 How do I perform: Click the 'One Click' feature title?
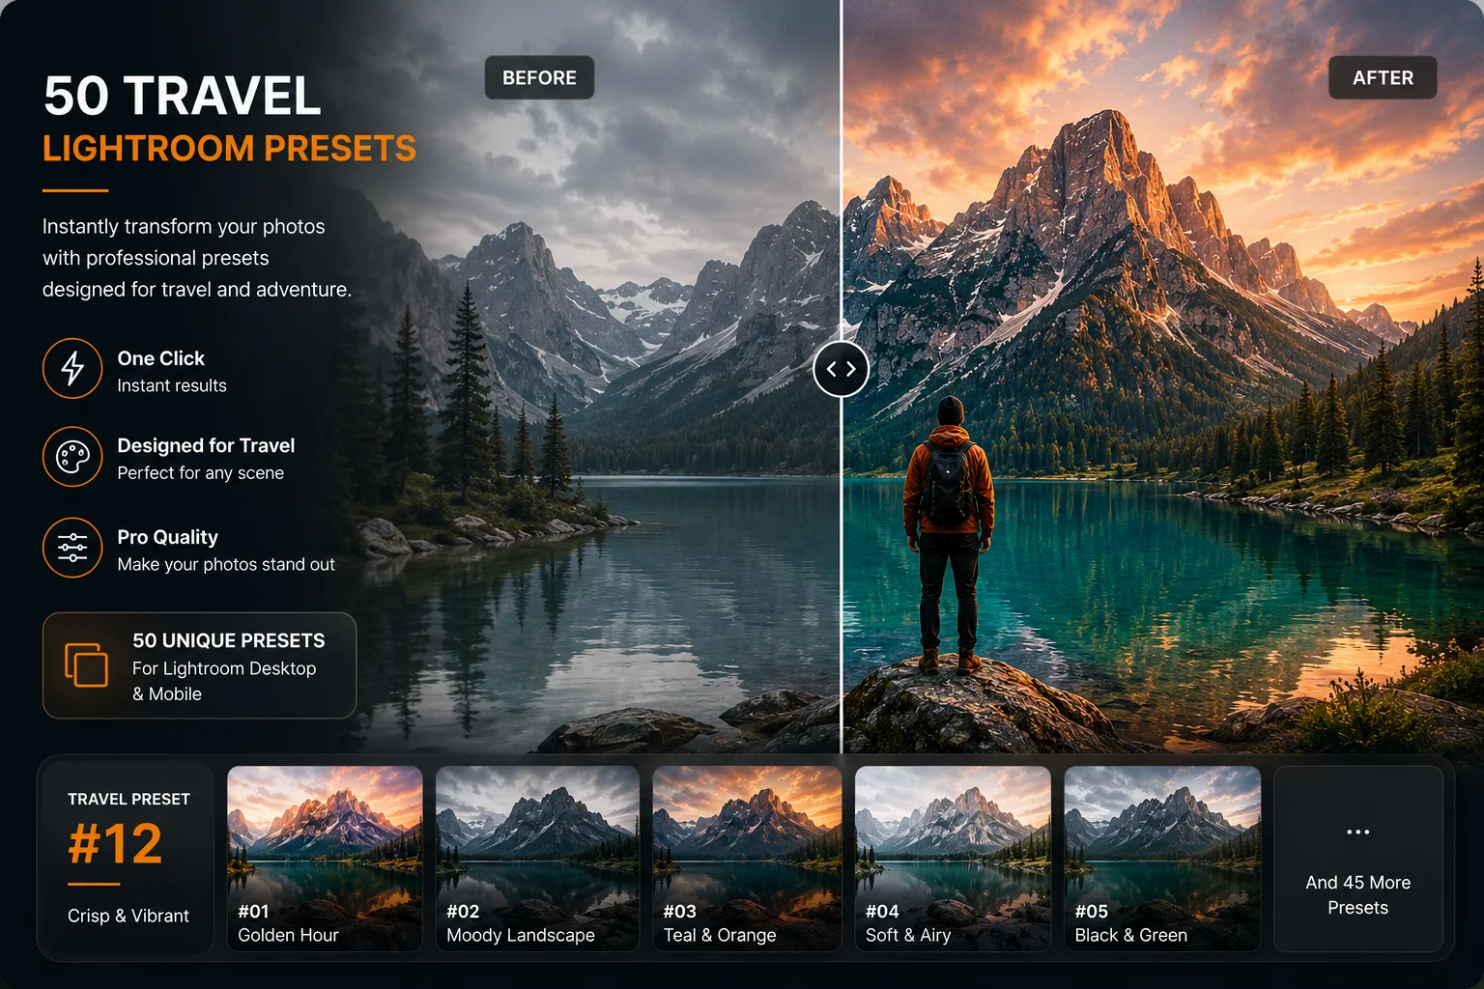click(161, 358)
